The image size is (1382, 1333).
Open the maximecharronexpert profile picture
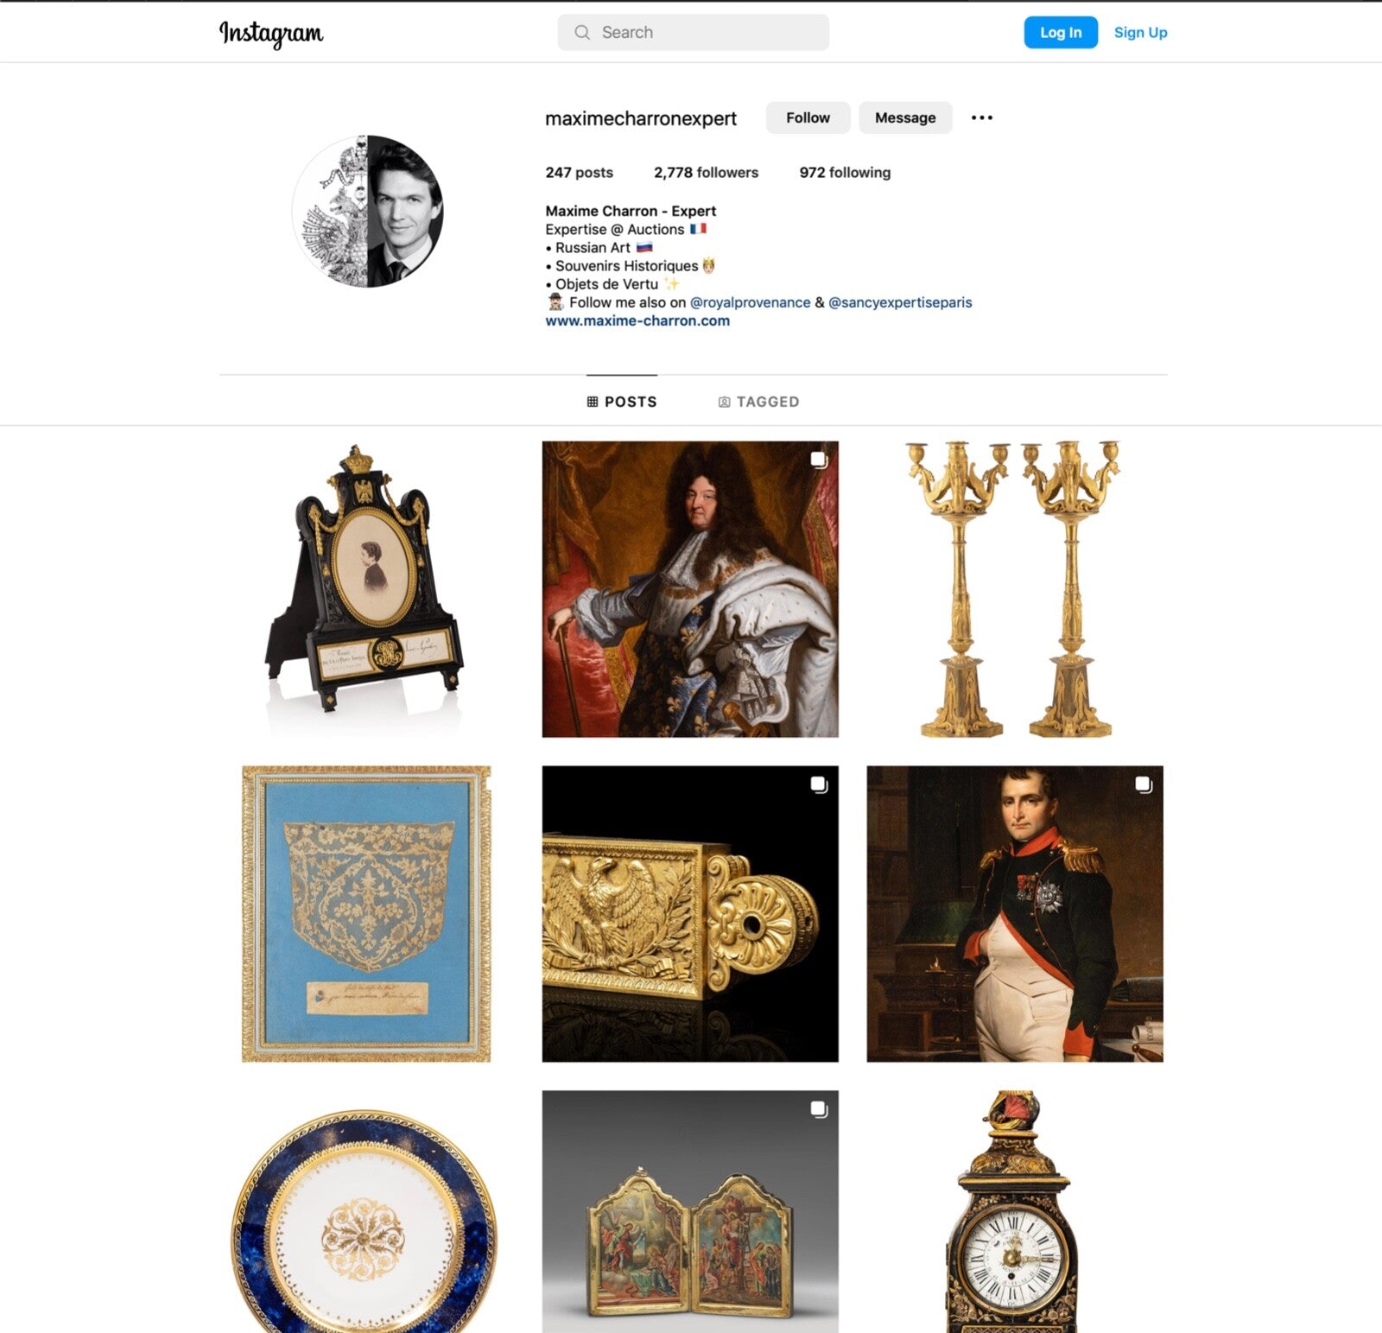click(x=368, y=211)
